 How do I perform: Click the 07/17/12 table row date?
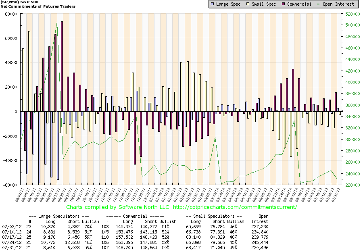click(12, 237)
